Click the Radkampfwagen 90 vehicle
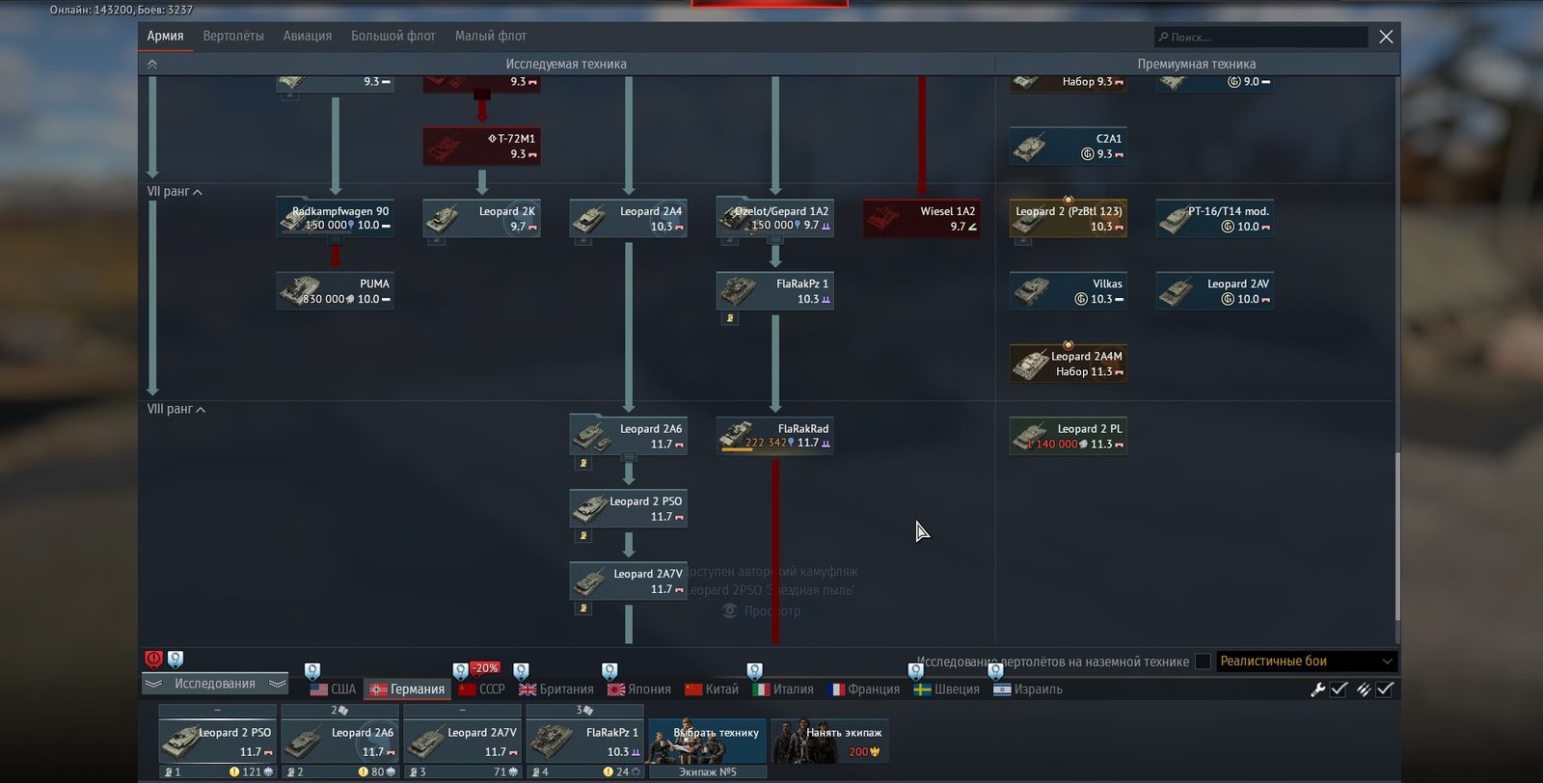 (x=335, y=219)
